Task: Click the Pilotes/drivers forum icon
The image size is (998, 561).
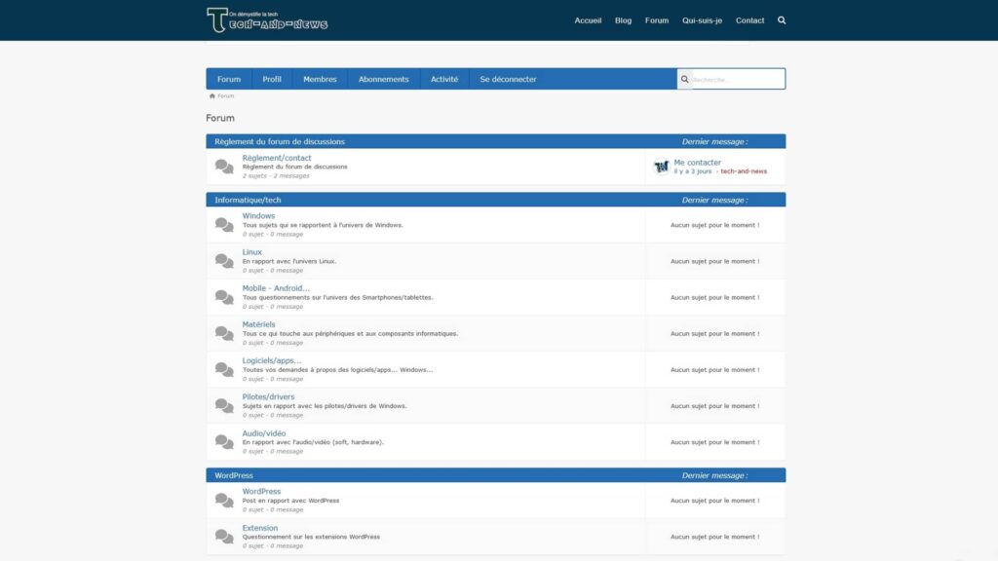Action: 222,404
